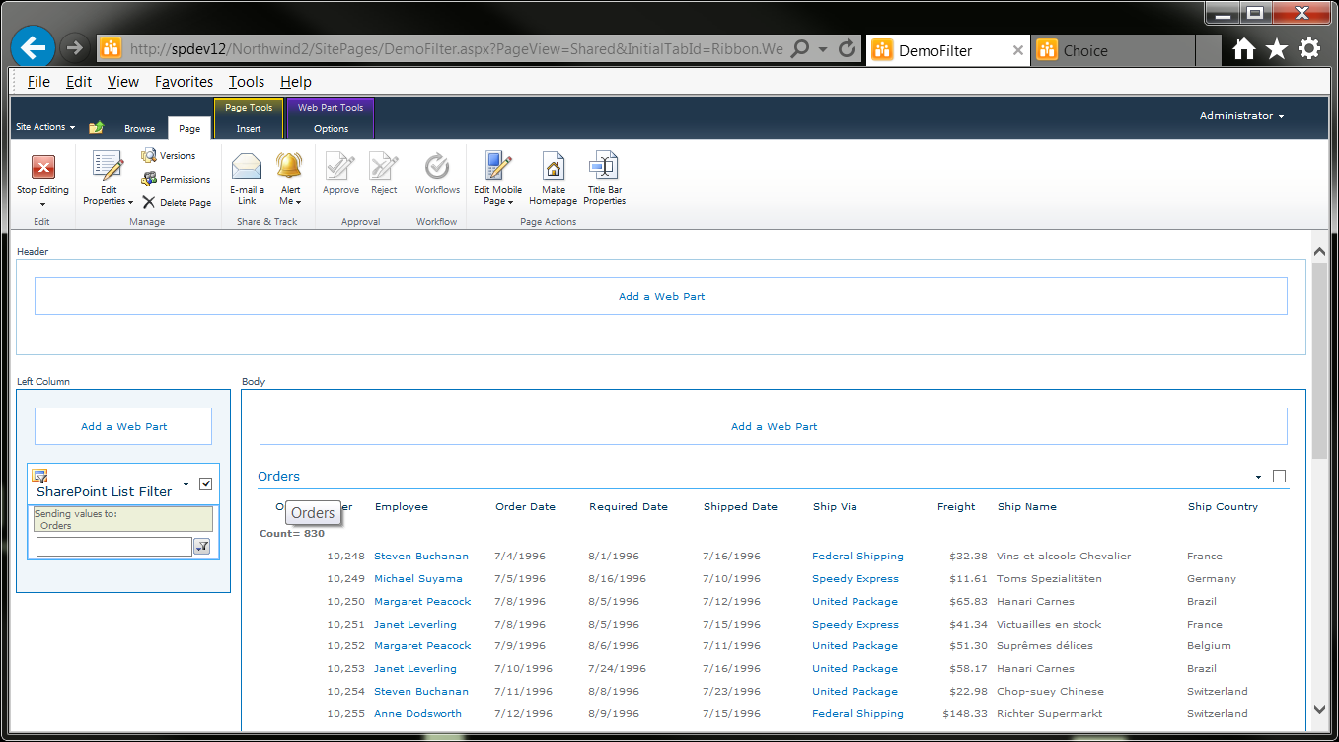Open Federal Shipping for order 10,248

coord(857,556)
